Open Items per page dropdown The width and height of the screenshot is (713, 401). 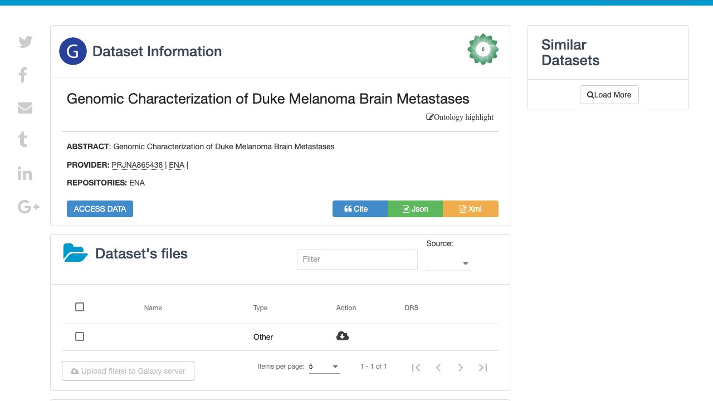click(324, 366)
